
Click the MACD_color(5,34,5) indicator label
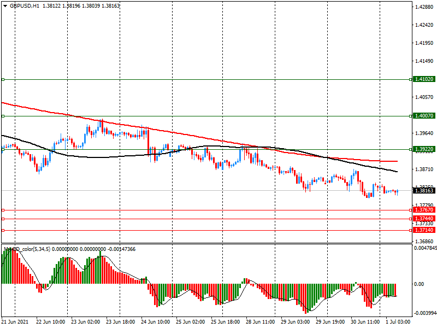click(27, 249)
